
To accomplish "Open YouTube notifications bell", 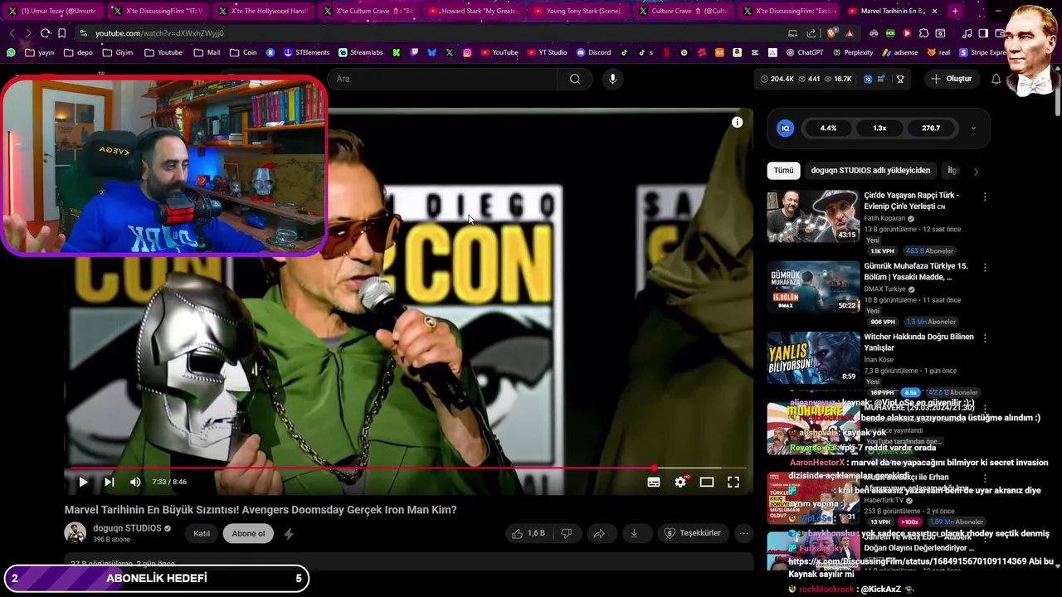I will click(996, 79).
